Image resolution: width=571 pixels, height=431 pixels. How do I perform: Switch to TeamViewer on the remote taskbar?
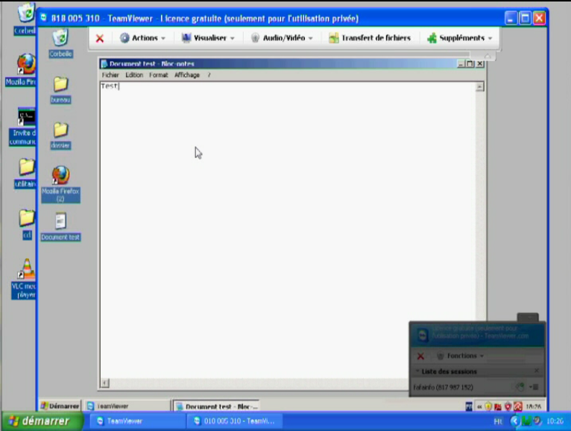pyautogui.click(x=127, y=406)
